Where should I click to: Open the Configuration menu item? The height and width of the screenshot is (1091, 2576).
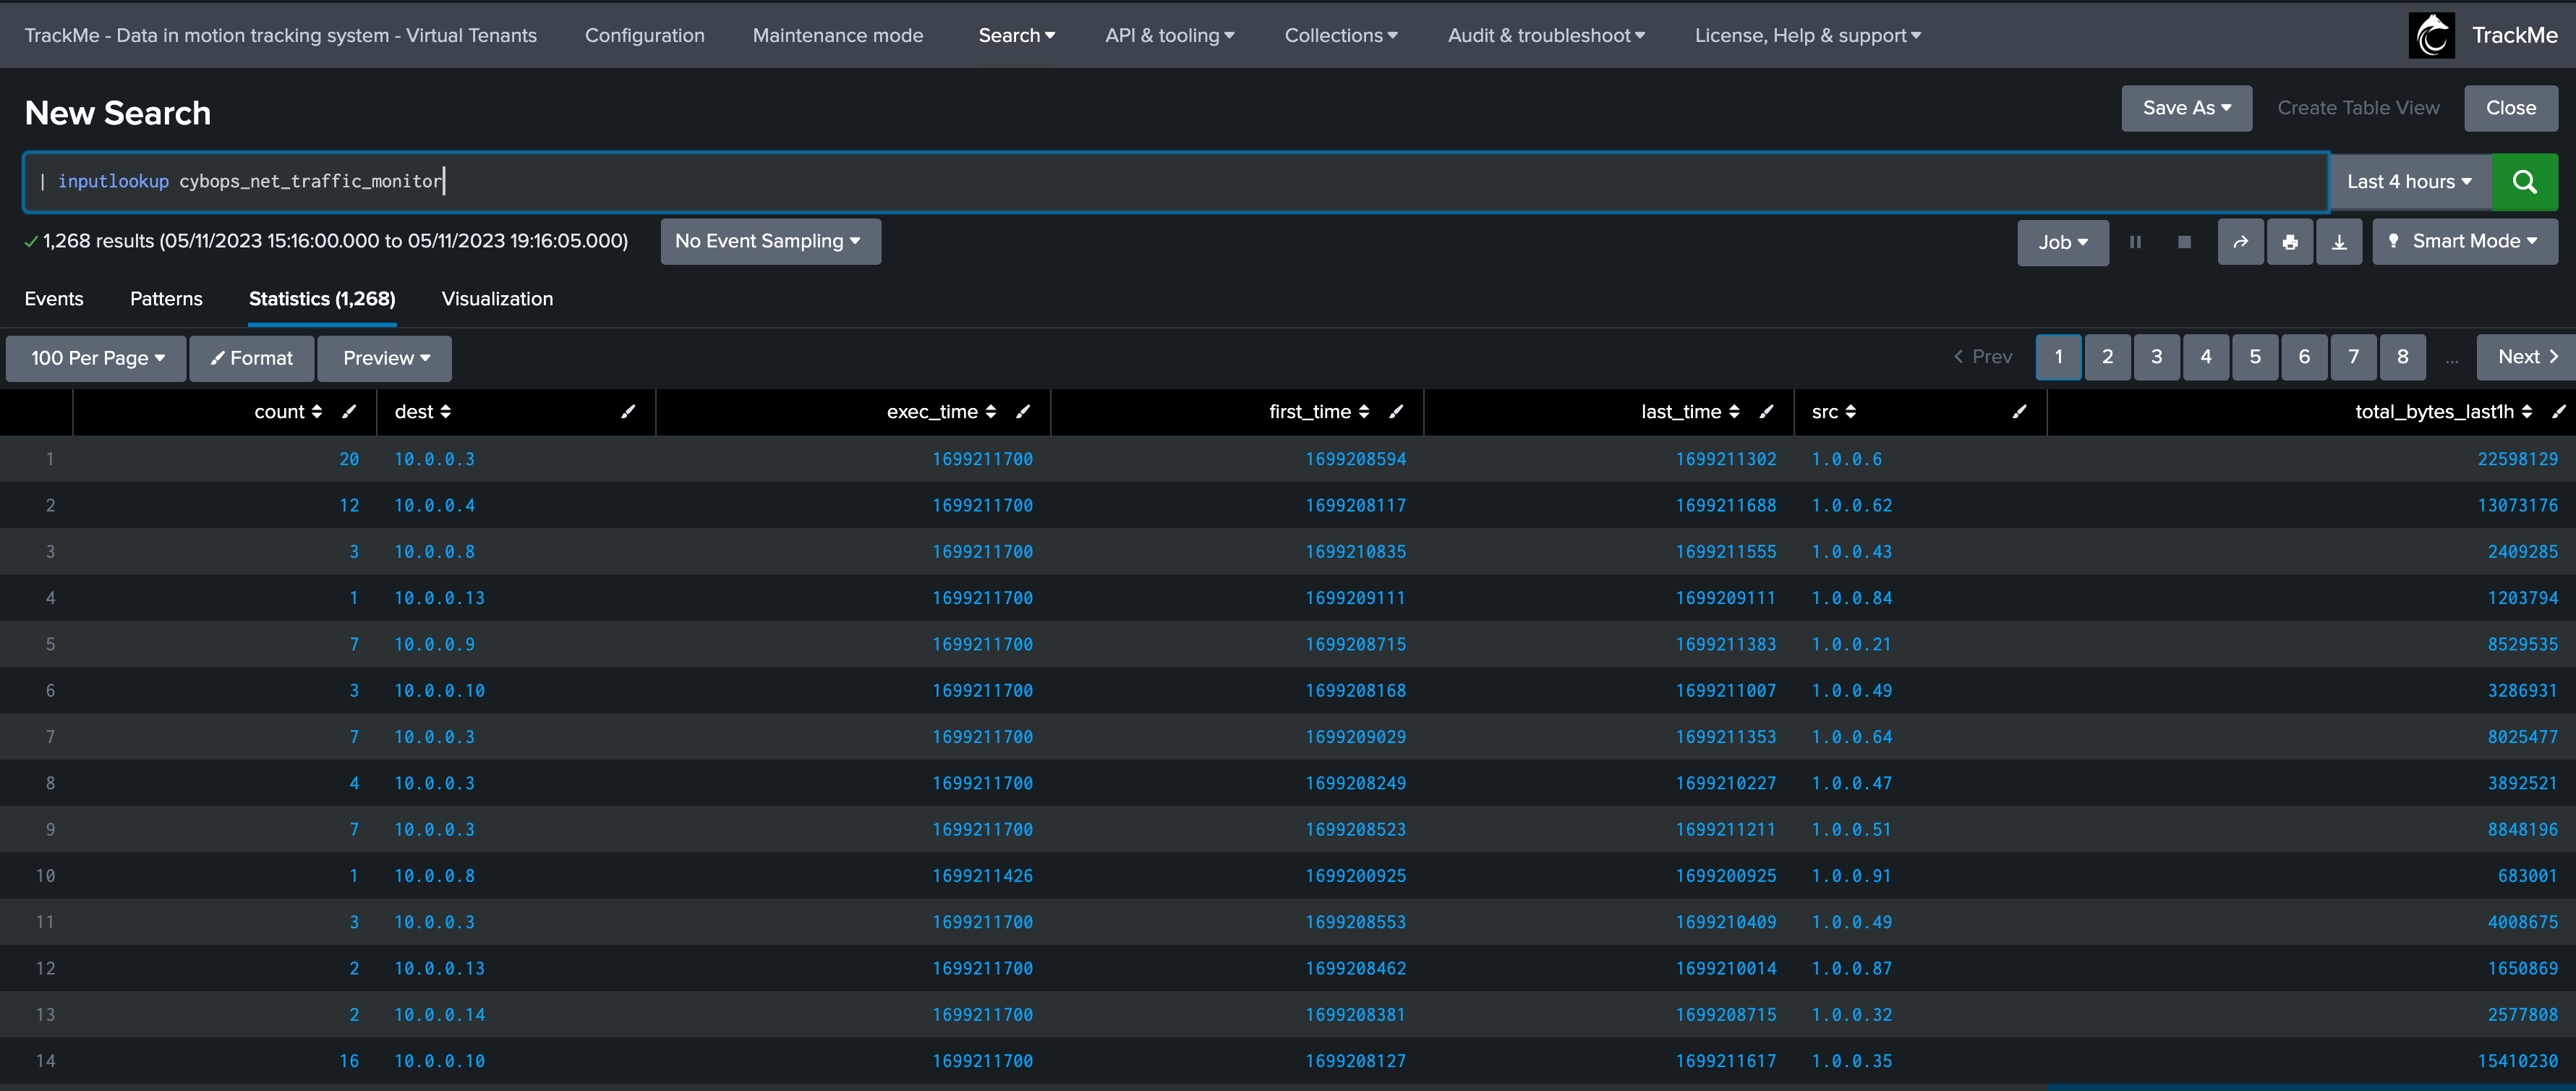coord(644,35)
